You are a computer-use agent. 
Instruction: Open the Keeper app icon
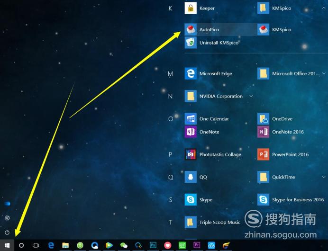click(x=191, y=8)
